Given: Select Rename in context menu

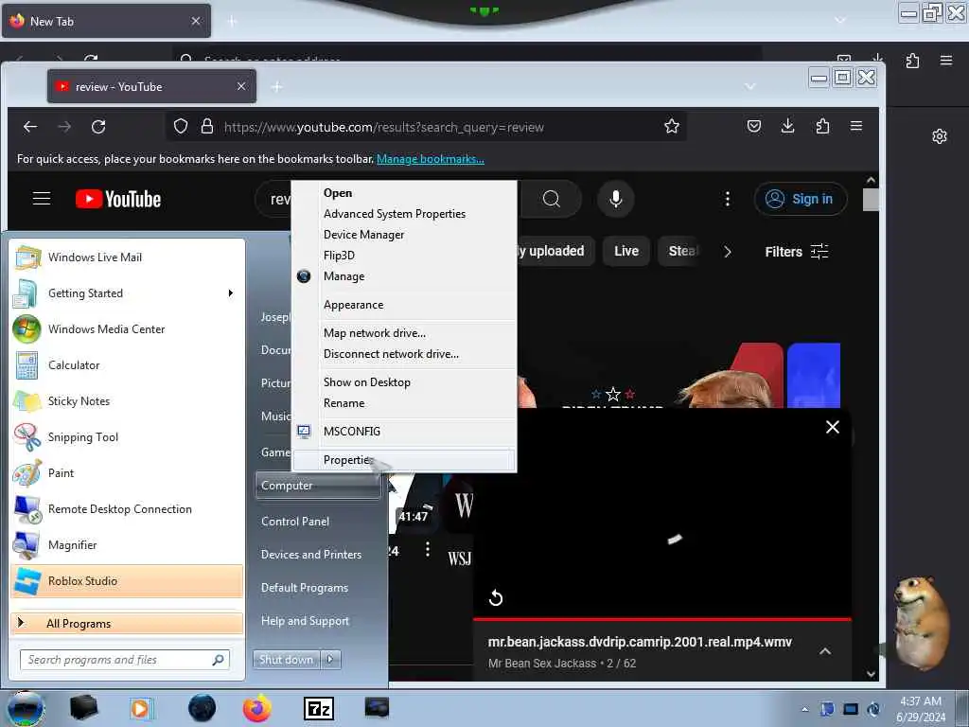Looking at the screenshot, I should pos(403,403).
